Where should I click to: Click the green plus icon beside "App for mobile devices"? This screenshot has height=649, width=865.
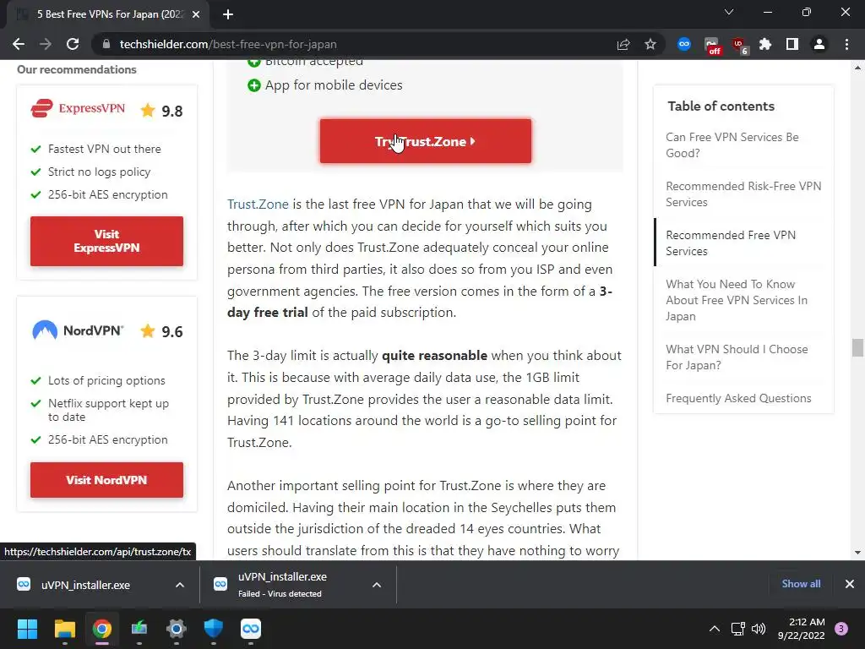[253, 85]
